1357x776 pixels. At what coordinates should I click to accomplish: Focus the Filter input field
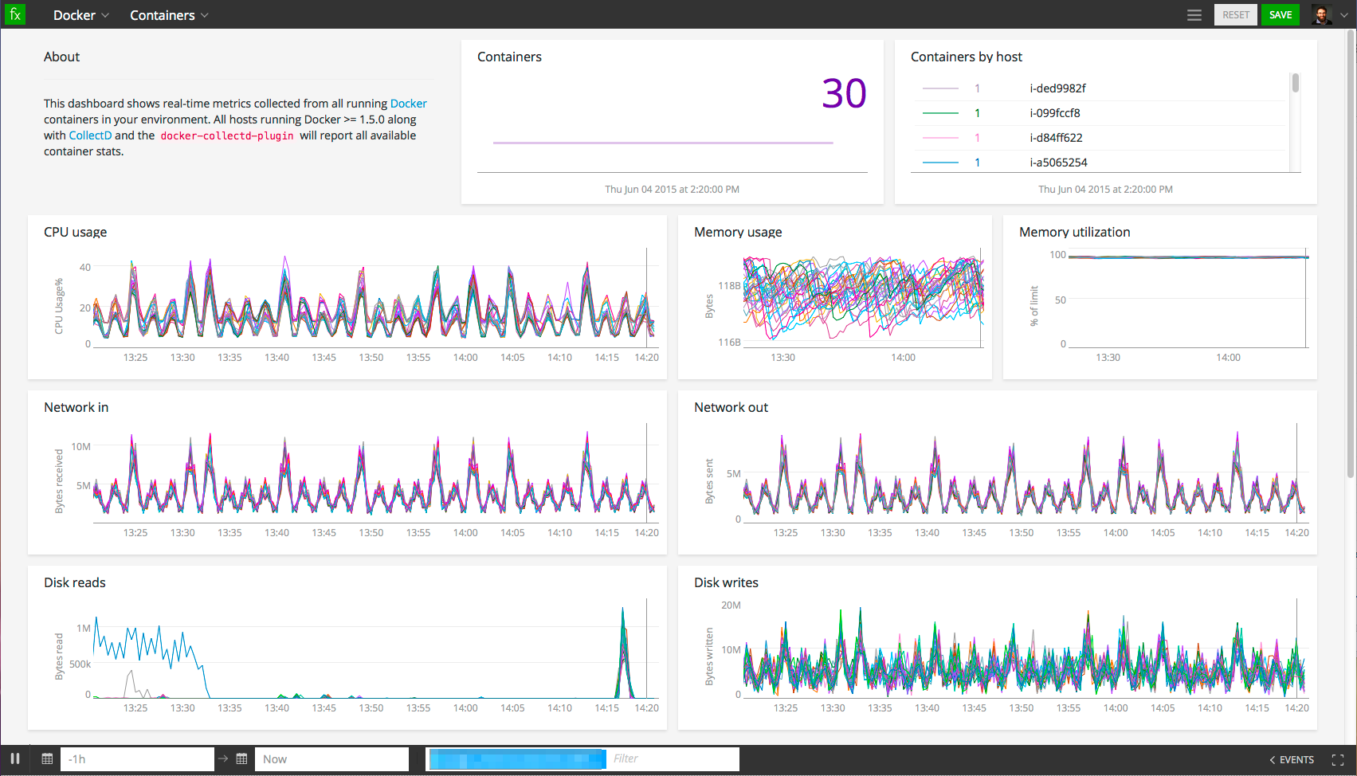673,758
